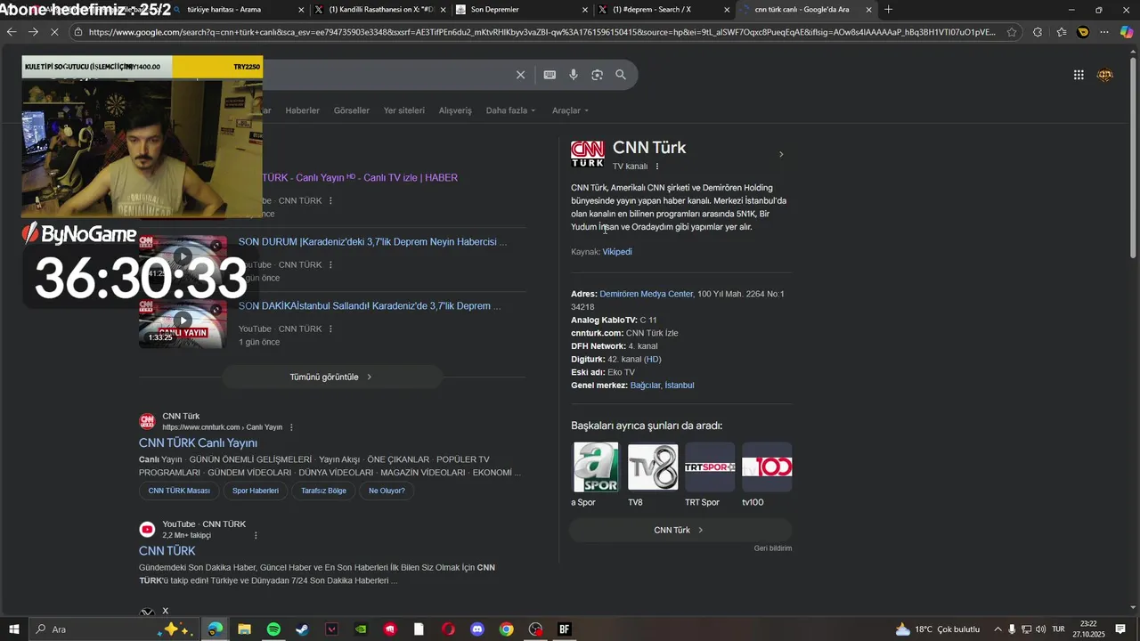Go back to the previous page
The width and height of the screenshot is (1140, 641).
point(12,32)
